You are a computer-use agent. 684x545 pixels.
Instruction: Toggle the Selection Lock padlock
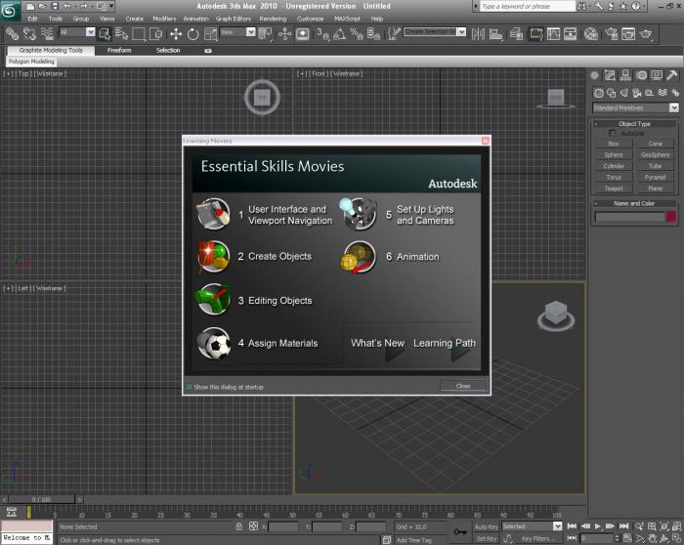coord(239,526)
